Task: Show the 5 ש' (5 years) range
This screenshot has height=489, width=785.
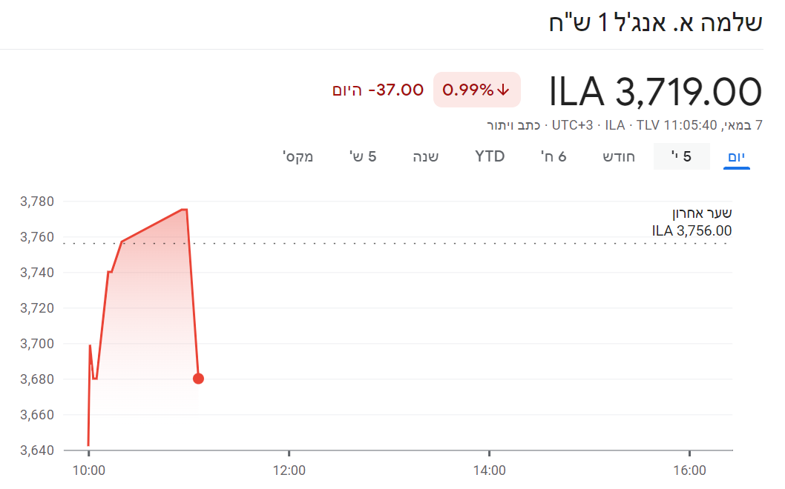Action: [x=363, y=156]
